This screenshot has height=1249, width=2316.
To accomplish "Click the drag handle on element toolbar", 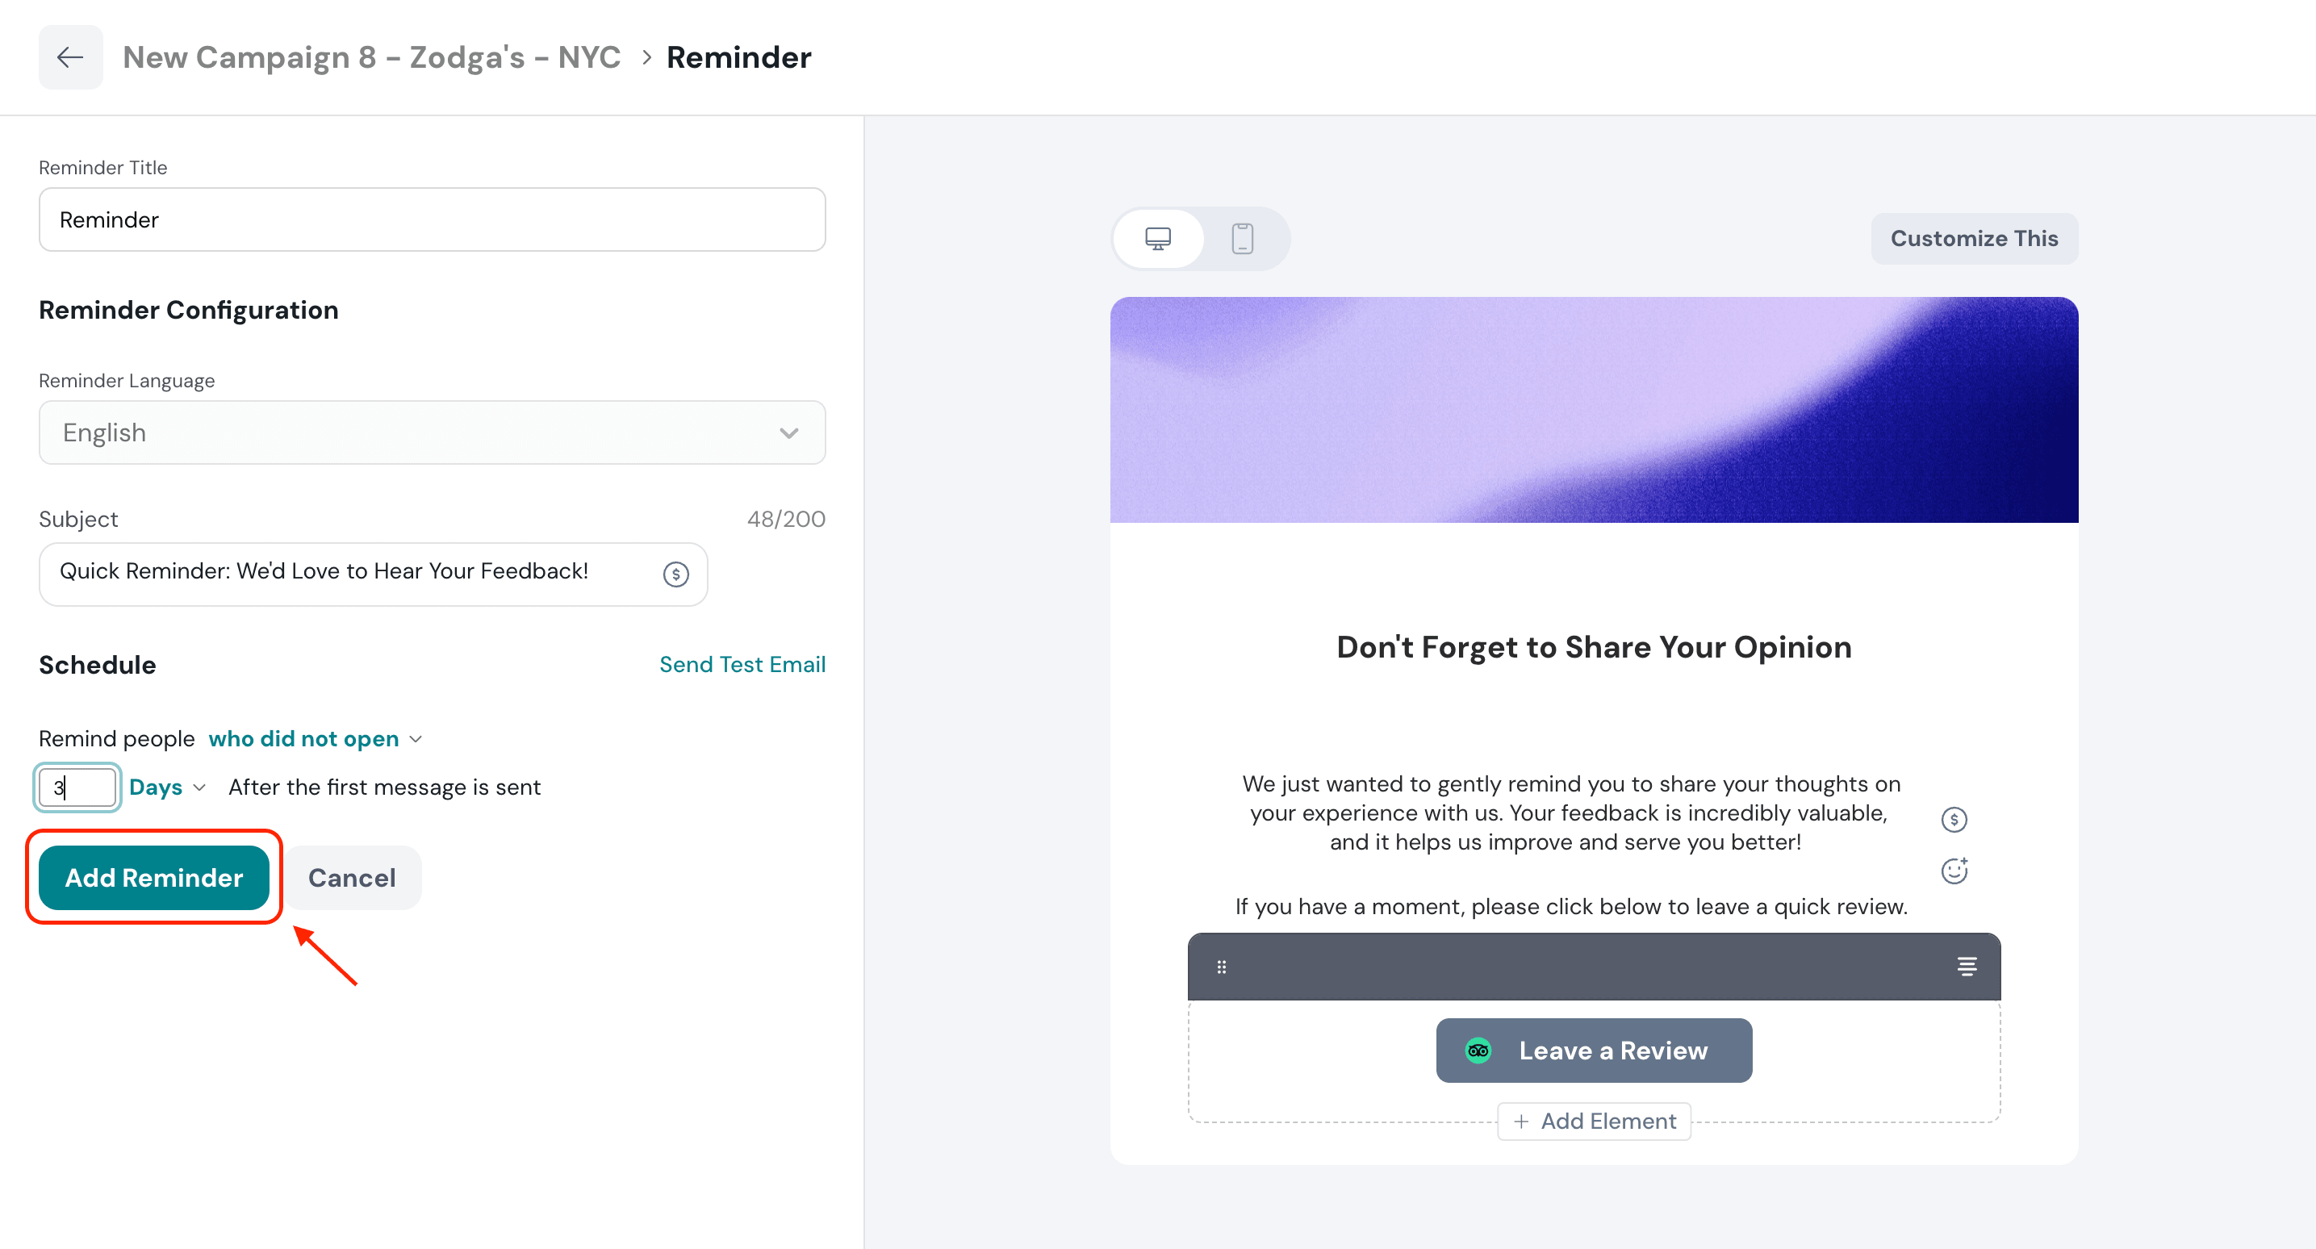I will pyautogui.click(x=1221, y=967).
